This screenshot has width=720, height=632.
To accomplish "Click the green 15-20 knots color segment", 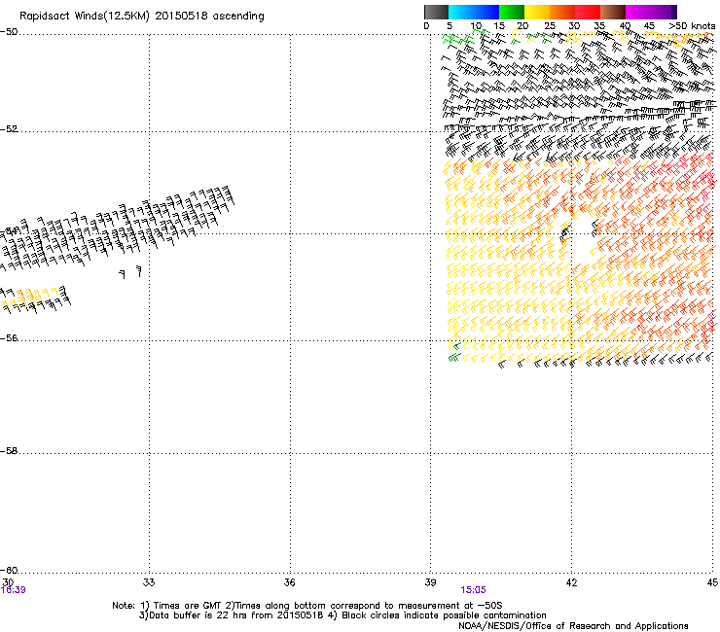I will click(512, 12).
